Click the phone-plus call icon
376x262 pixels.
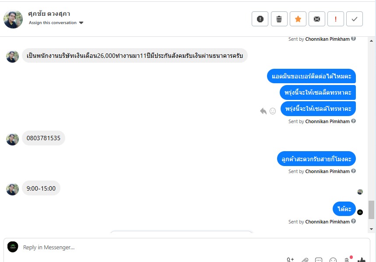pyautogui.click(x=291, y=260)
